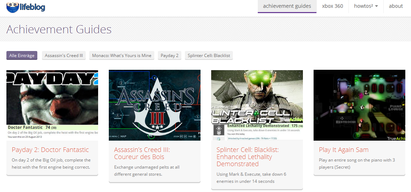Viewport: 411px width, 192px height.
Task: Open the Enhanced Lethality Demonstrated guide link
Action: pyautogui.click(x=247, y=157)
